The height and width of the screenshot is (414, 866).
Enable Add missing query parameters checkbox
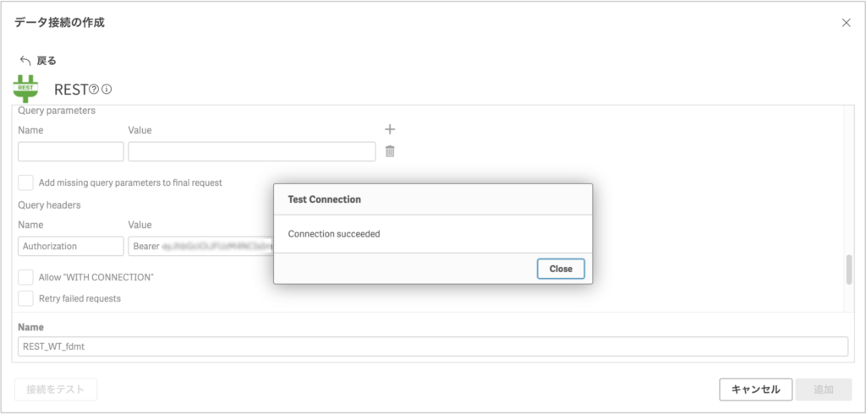26,182
